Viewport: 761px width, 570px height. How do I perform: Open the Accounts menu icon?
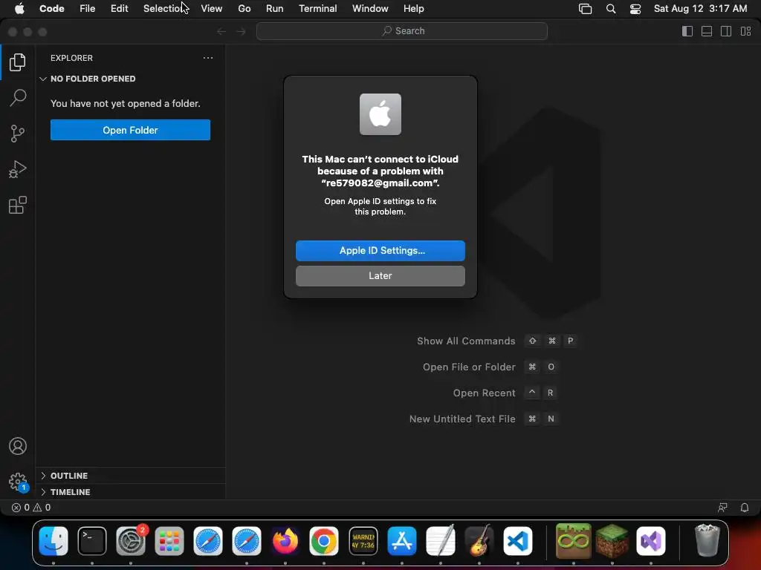18,446
